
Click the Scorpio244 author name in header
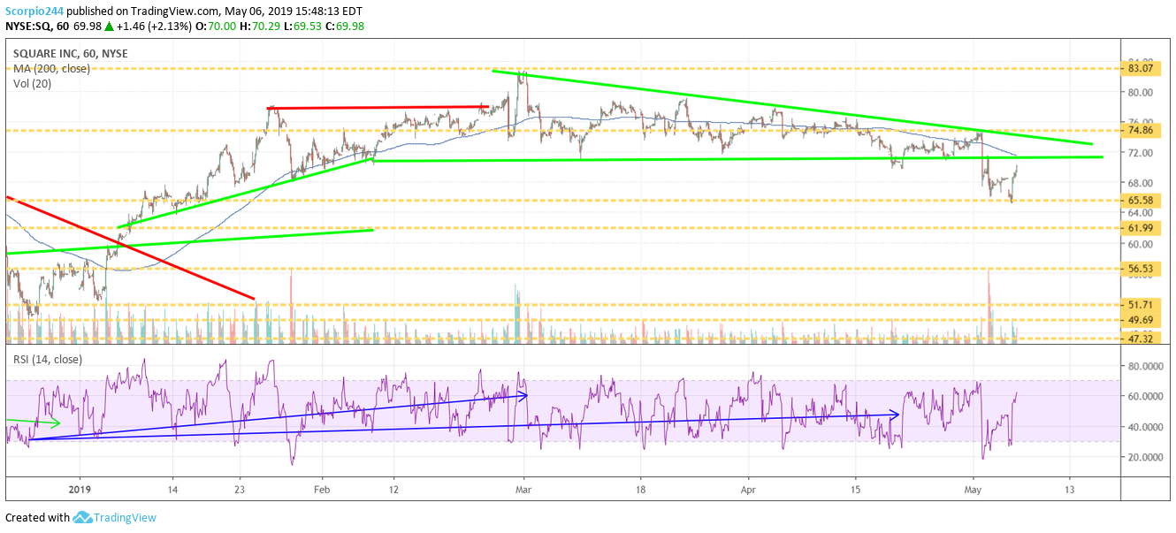pyautogui.click(x=40, y=11)
